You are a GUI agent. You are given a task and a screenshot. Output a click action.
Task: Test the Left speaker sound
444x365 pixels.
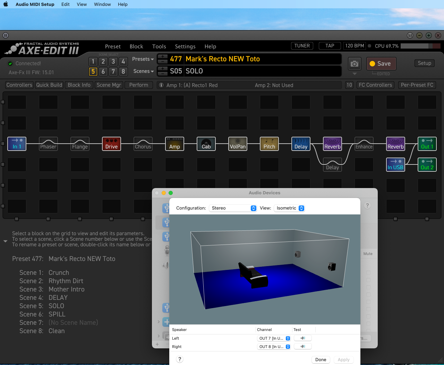pyautogui.click(x=303, y=338)
